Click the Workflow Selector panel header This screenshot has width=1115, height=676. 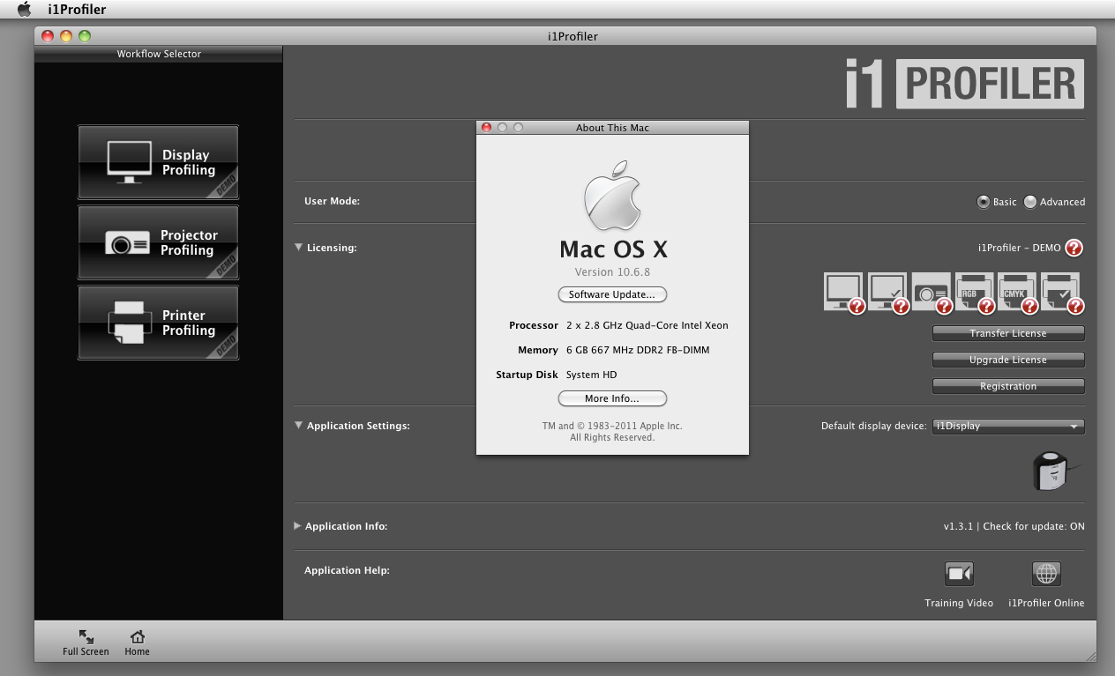tap(159, 54)
